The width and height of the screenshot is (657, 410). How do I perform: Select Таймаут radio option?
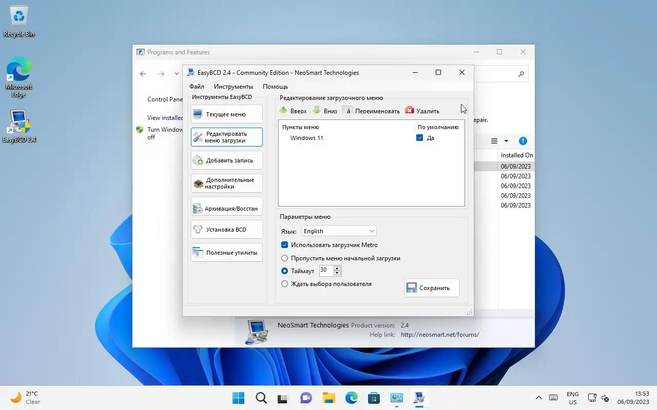point(285,271)
